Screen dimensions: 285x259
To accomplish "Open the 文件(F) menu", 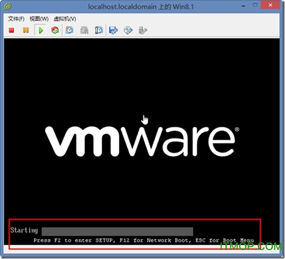I will point(16,19).
